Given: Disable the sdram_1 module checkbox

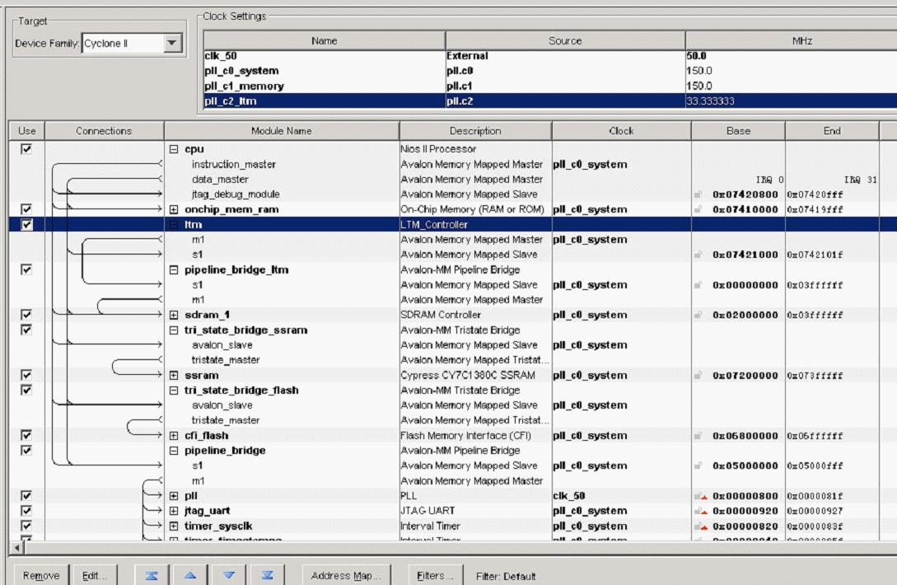Looking at the screenshot, I should [x=26, y=314].
